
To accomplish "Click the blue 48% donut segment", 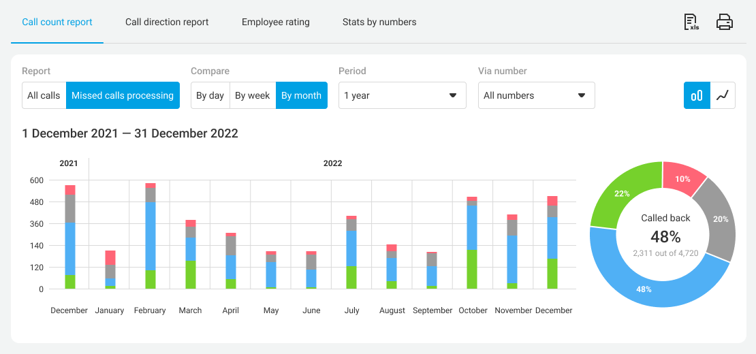I will [644, 289].
